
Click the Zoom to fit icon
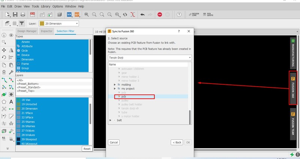point(87,15)
